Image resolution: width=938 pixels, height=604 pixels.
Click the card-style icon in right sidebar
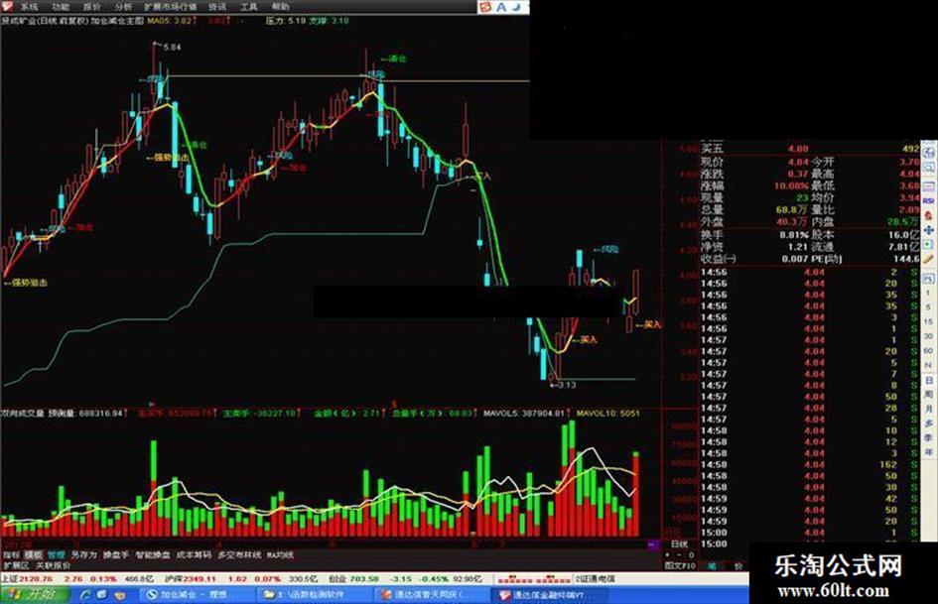point(929,185)
